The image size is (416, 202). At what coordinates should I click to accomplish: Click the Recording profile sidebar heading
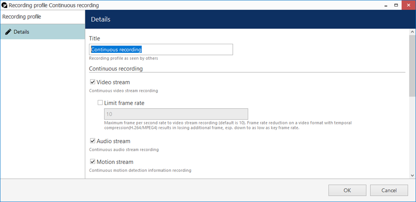pyautogui.click(x=22, y=17)
